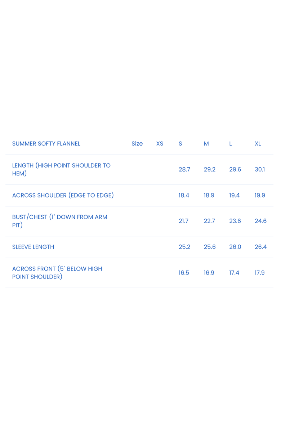Select the S size column header
The width and height of the screenshot is (281, 432).
pyautogui.click(x=180, y=144)
